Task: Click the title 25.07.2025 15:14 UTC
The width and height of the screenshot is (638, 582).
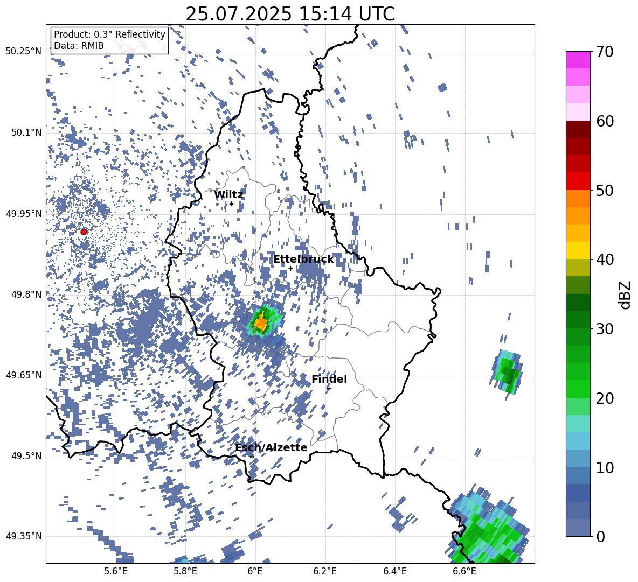Action: point(290,14)
